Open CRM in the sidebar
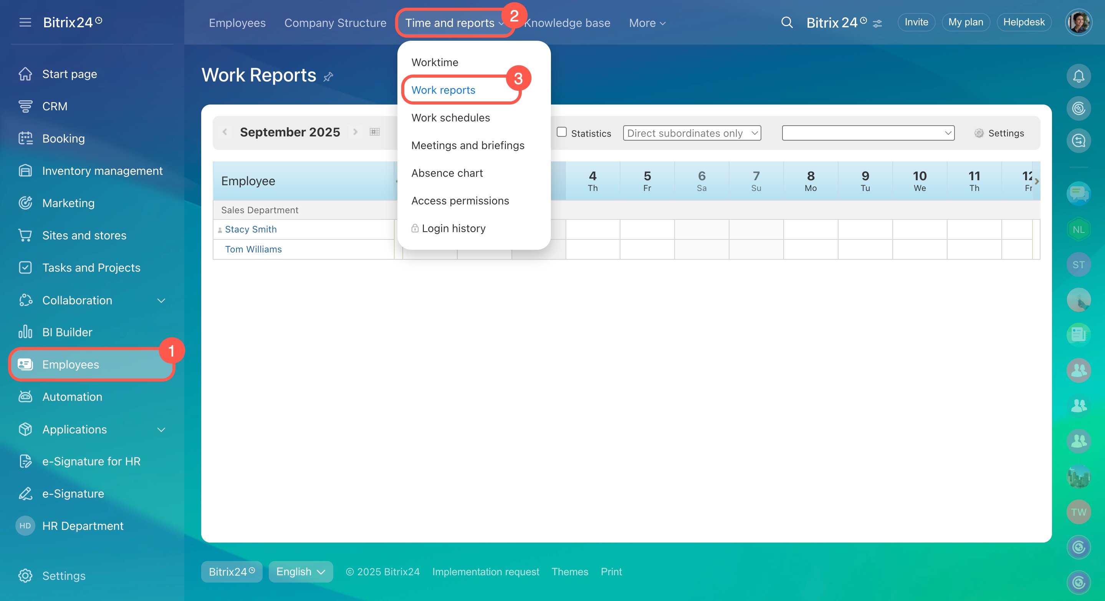This screenshot has width=1105, height=601. point(55,106)
